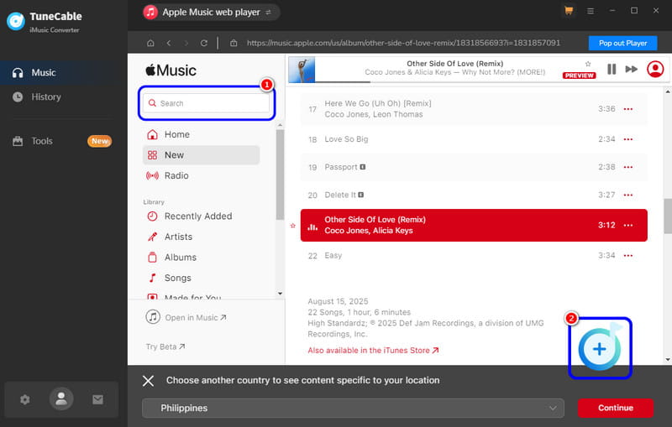Viewport: 672px width, 427px height.
Task: Open the Tools section
Action: [x=64, y=141]
